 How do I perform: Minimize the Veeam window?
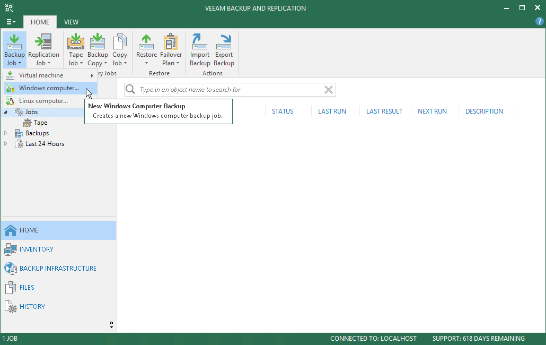[x=506, y=7]
